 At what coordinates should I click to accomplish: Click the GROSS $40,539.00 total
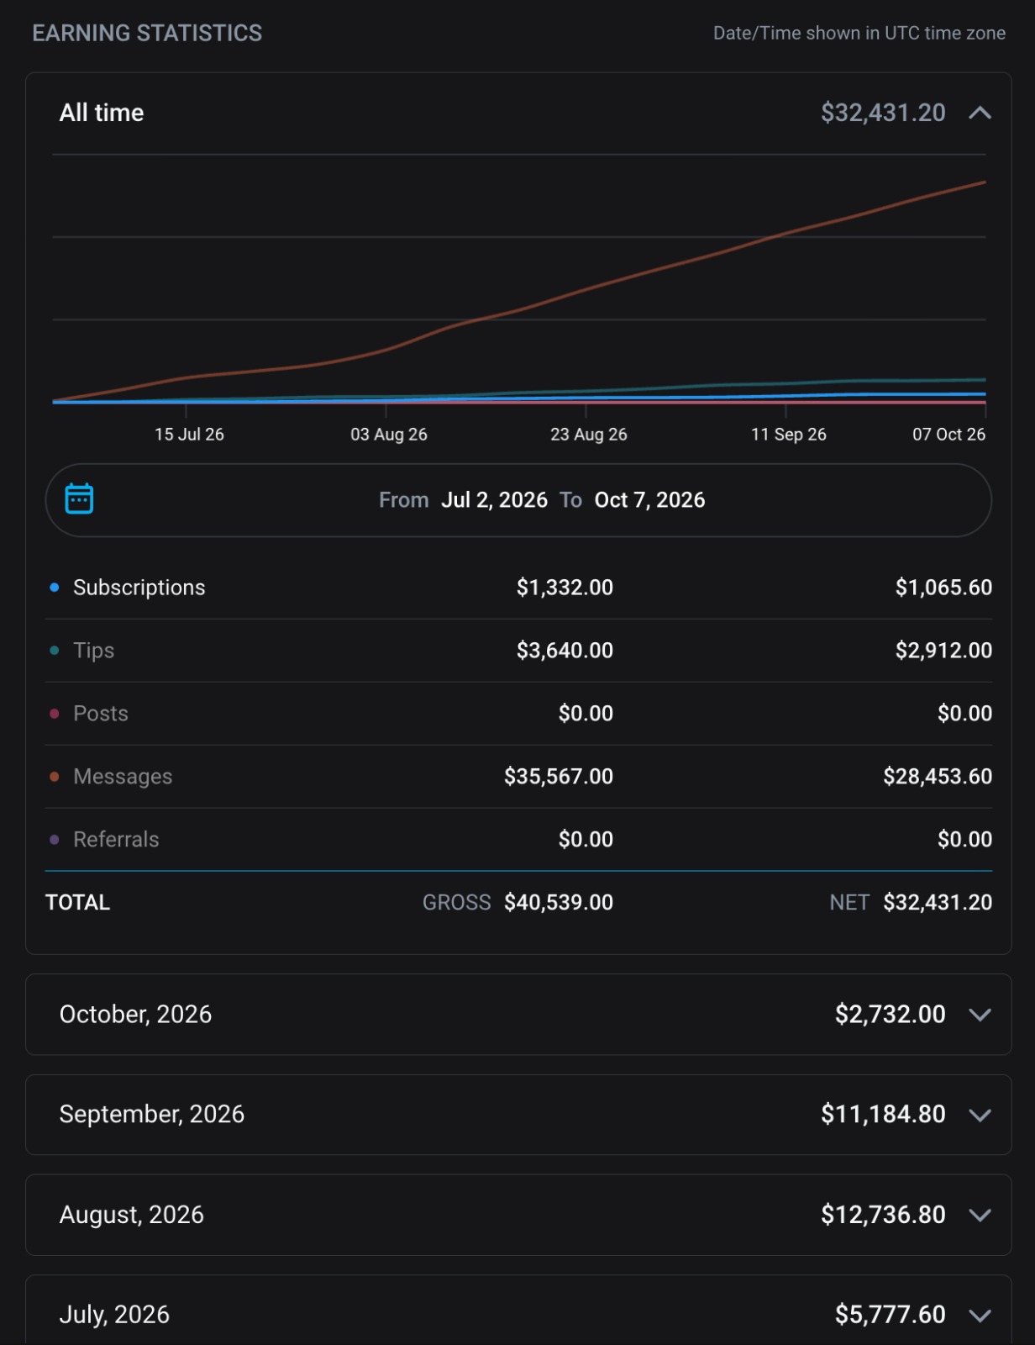point(517,903)
